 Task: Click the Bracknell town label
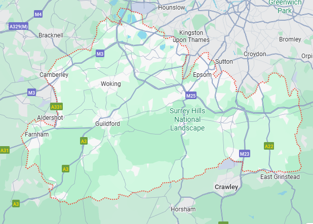51,35
